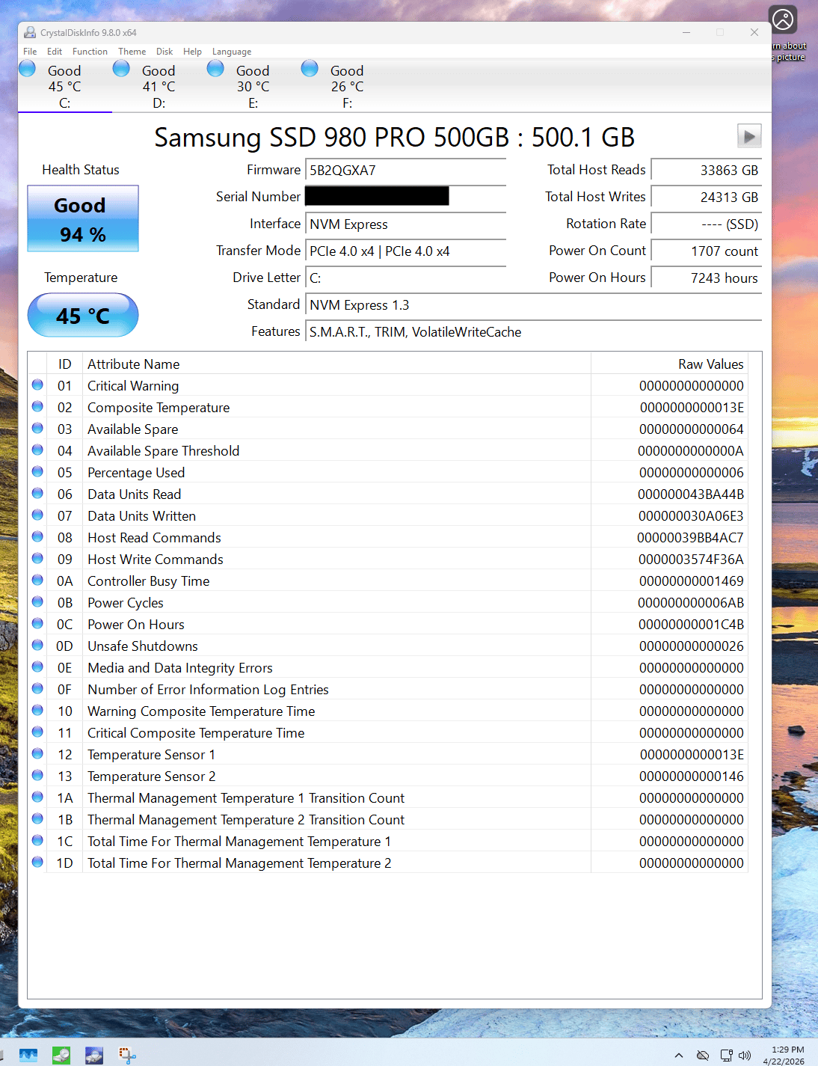Click raw value 0000000000000A
Viewport: 818px width, 1066px height.
691,450
